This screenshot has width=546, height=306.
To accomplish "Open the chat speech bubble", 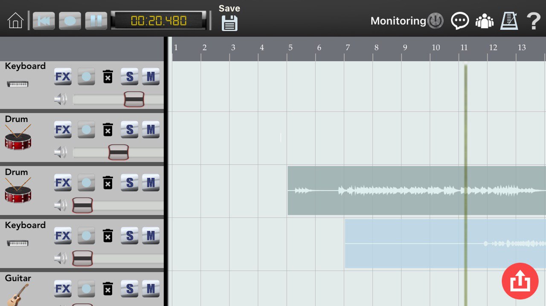I will pyautogui.click(x=460, y=21).
